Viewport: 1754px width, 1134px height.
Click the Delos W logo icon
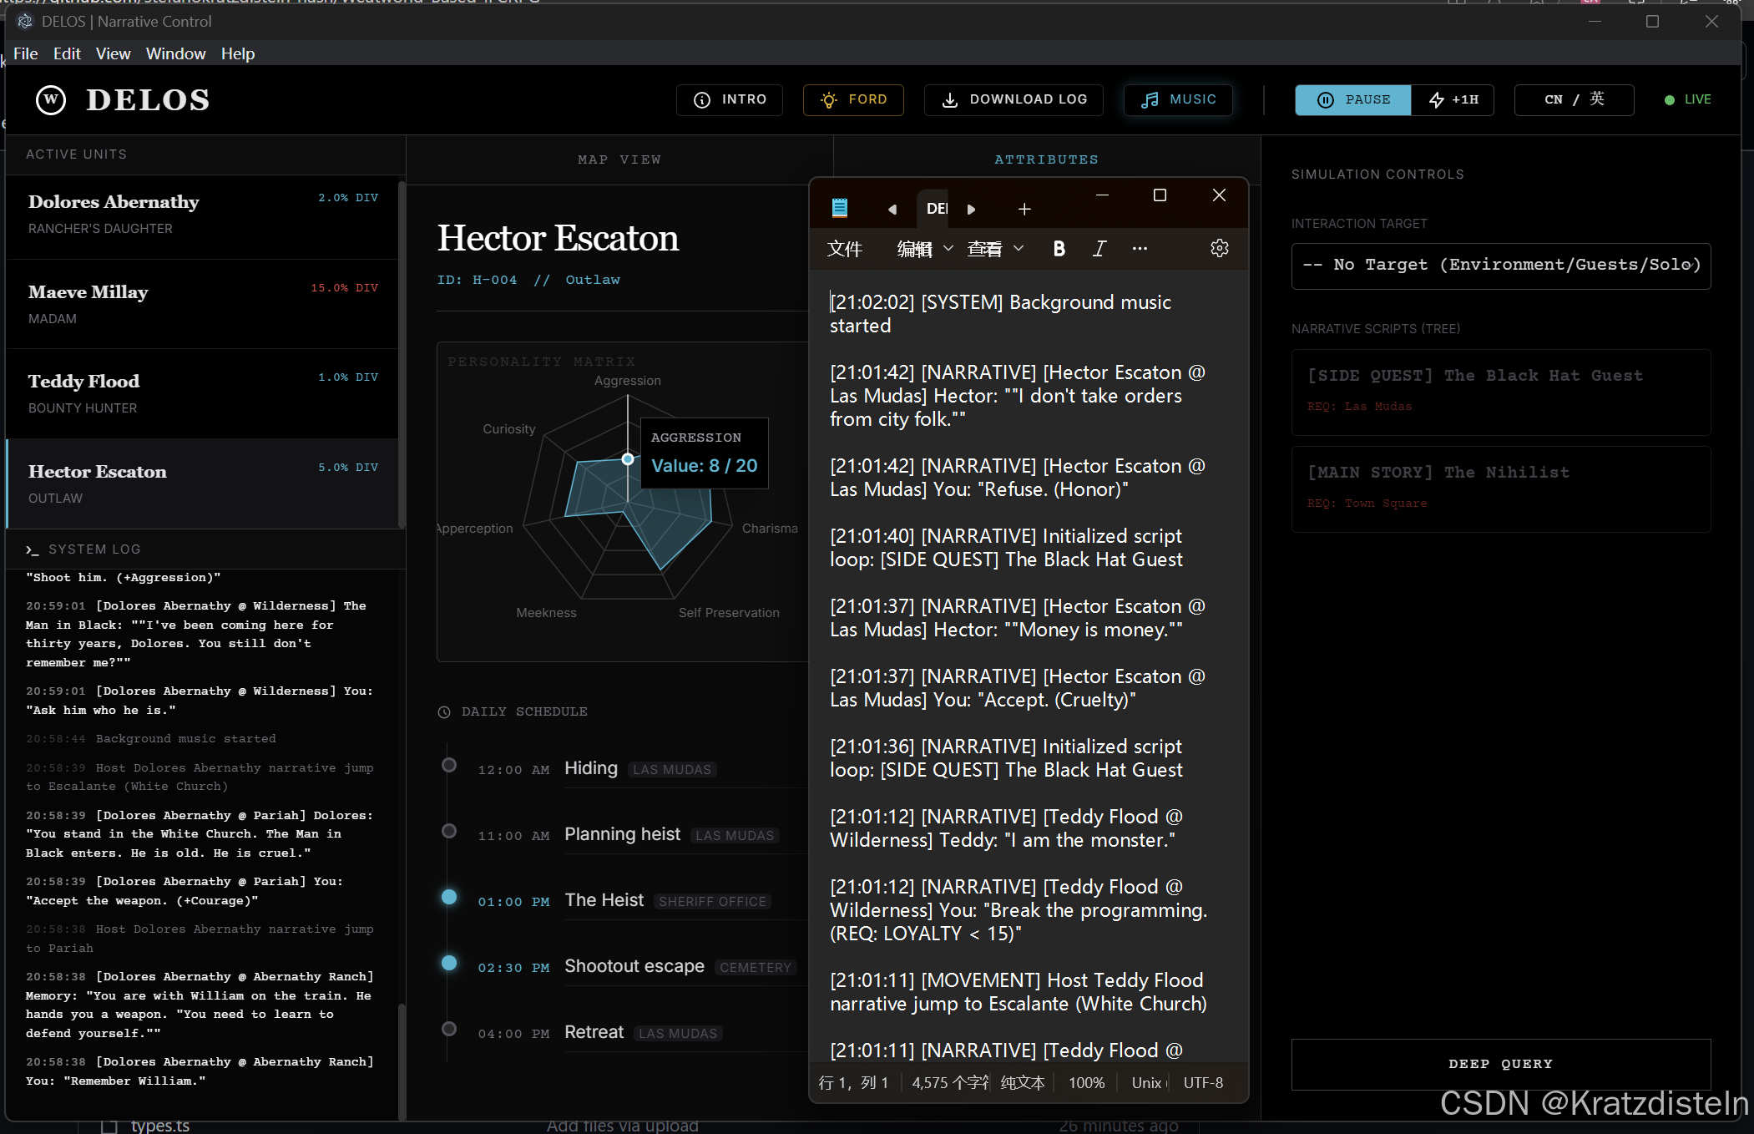tap(51, 100)
